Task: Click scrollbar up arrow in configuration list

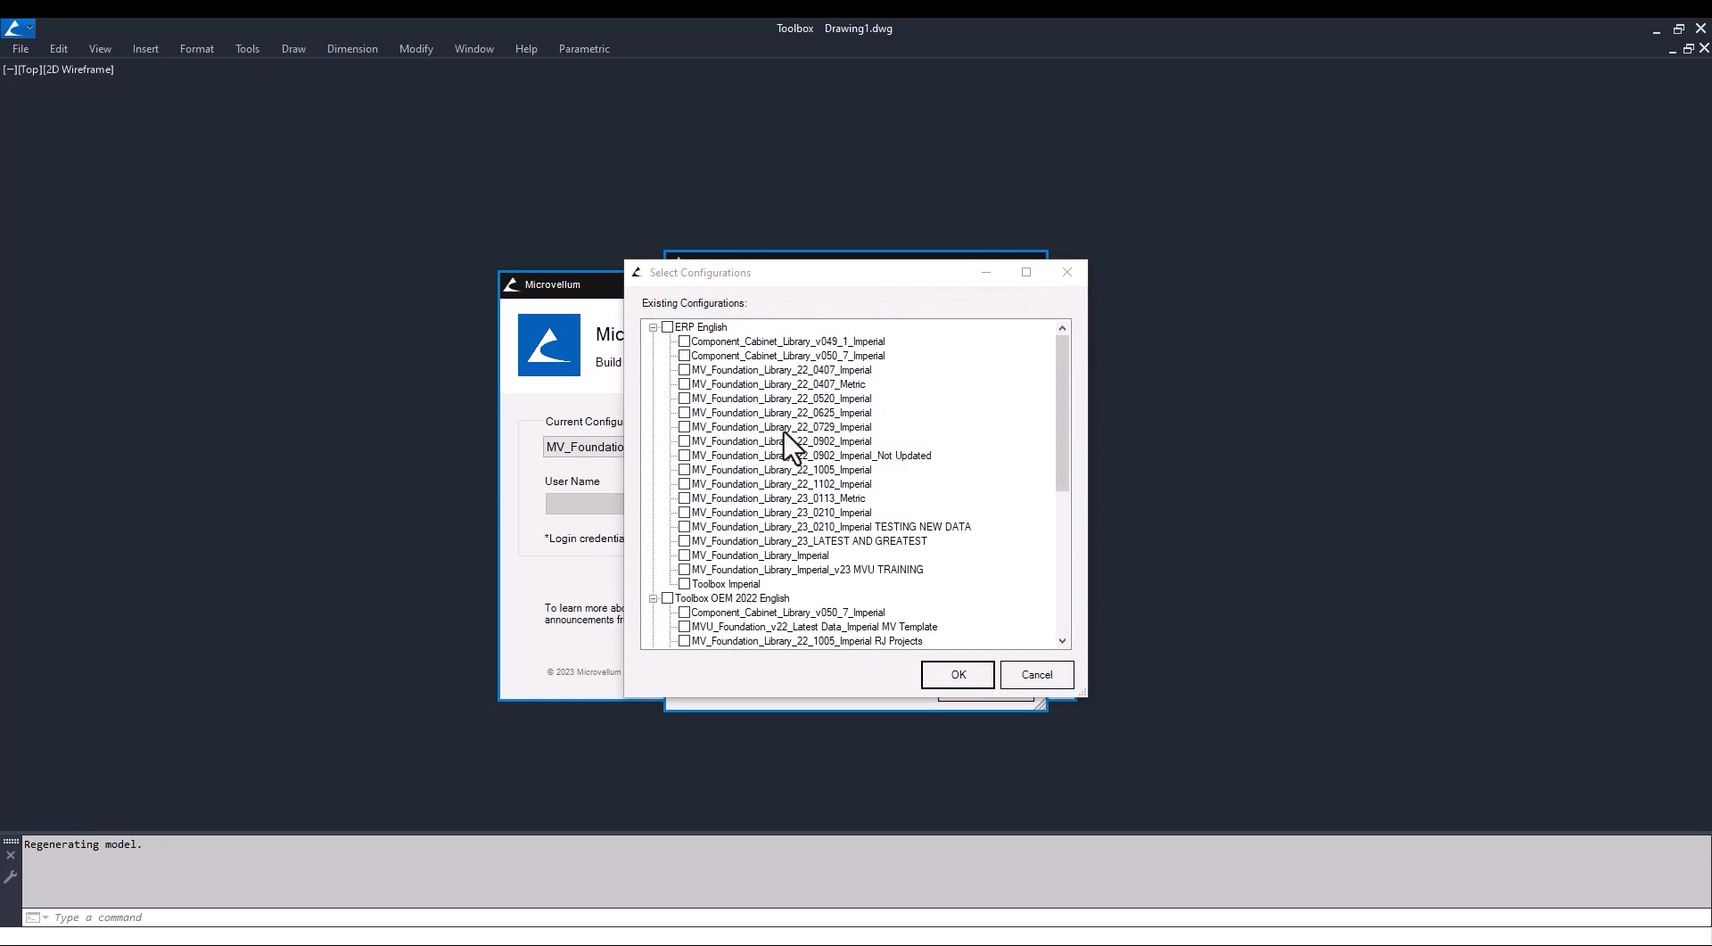Action: pyautogui.click(x=1062, y=328)
